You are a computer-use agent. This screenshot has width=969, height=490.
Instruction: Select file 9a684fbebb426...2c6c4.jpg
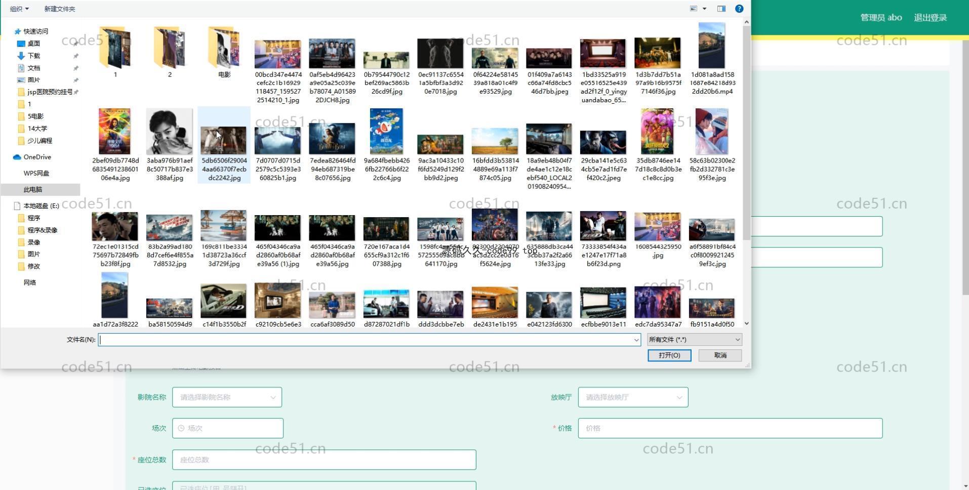386,145
